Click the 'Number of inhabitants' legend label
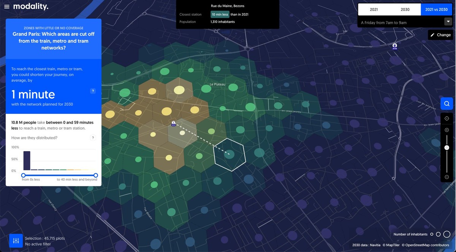Screen dimensions: 456x252 click(x=410, y=235)
